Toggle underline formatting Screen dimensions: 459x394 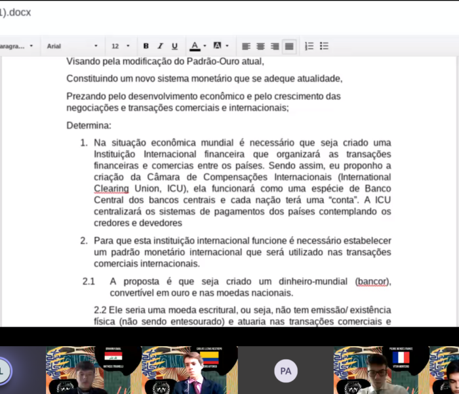(174, 46)
